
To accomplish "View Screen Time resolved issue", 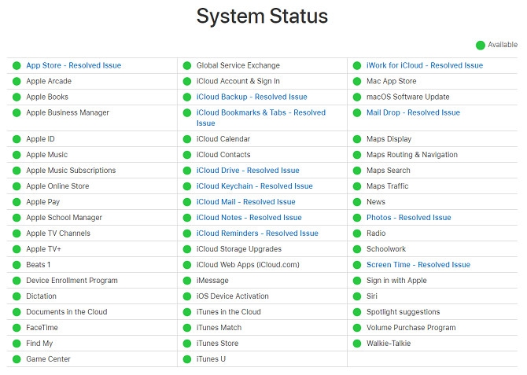I will pos(418,265).
